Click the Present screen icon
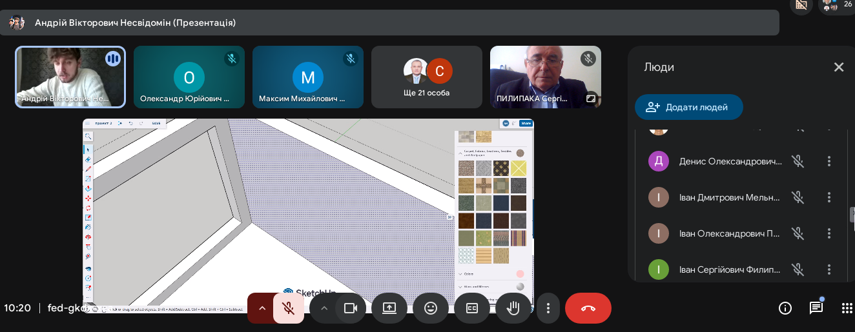 tap(389, 308)
